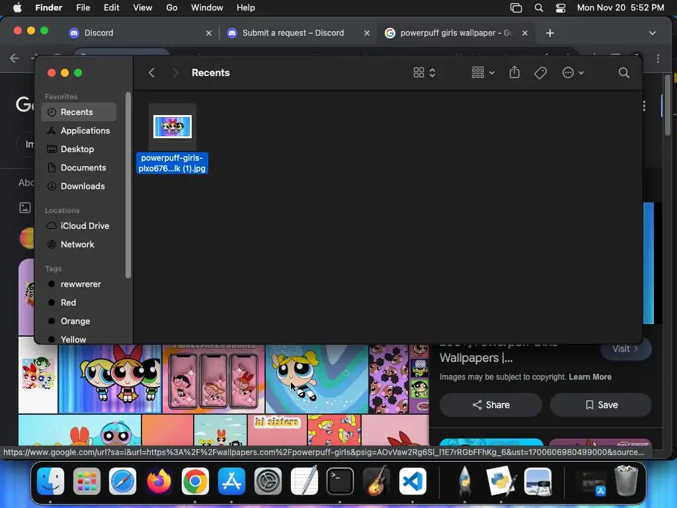Image resolution: width=677 pixels, height=508 pixels.
Task: Select powerpuff-girls jpg file thumbnail
Action: (x=173, y=126)
